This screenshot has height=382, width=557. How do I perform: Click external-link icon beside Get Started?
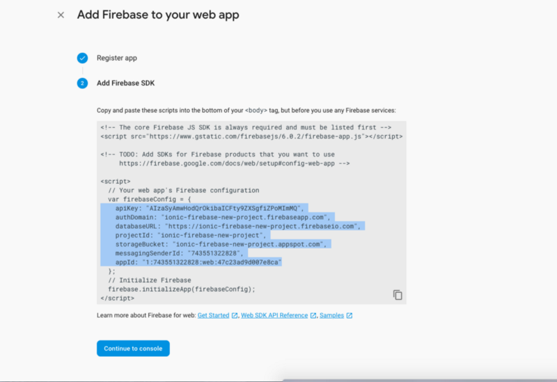[x=235, y=315]
